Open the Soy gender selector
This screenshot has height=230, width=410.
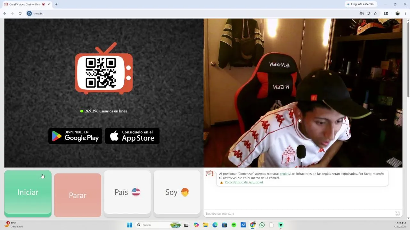pyautogui.click(x=177, y=192)
